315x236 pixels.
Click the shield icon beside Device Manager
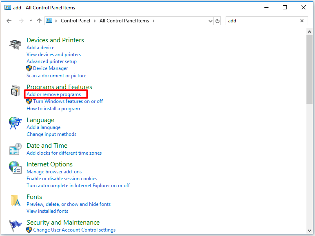click(29, 68)
